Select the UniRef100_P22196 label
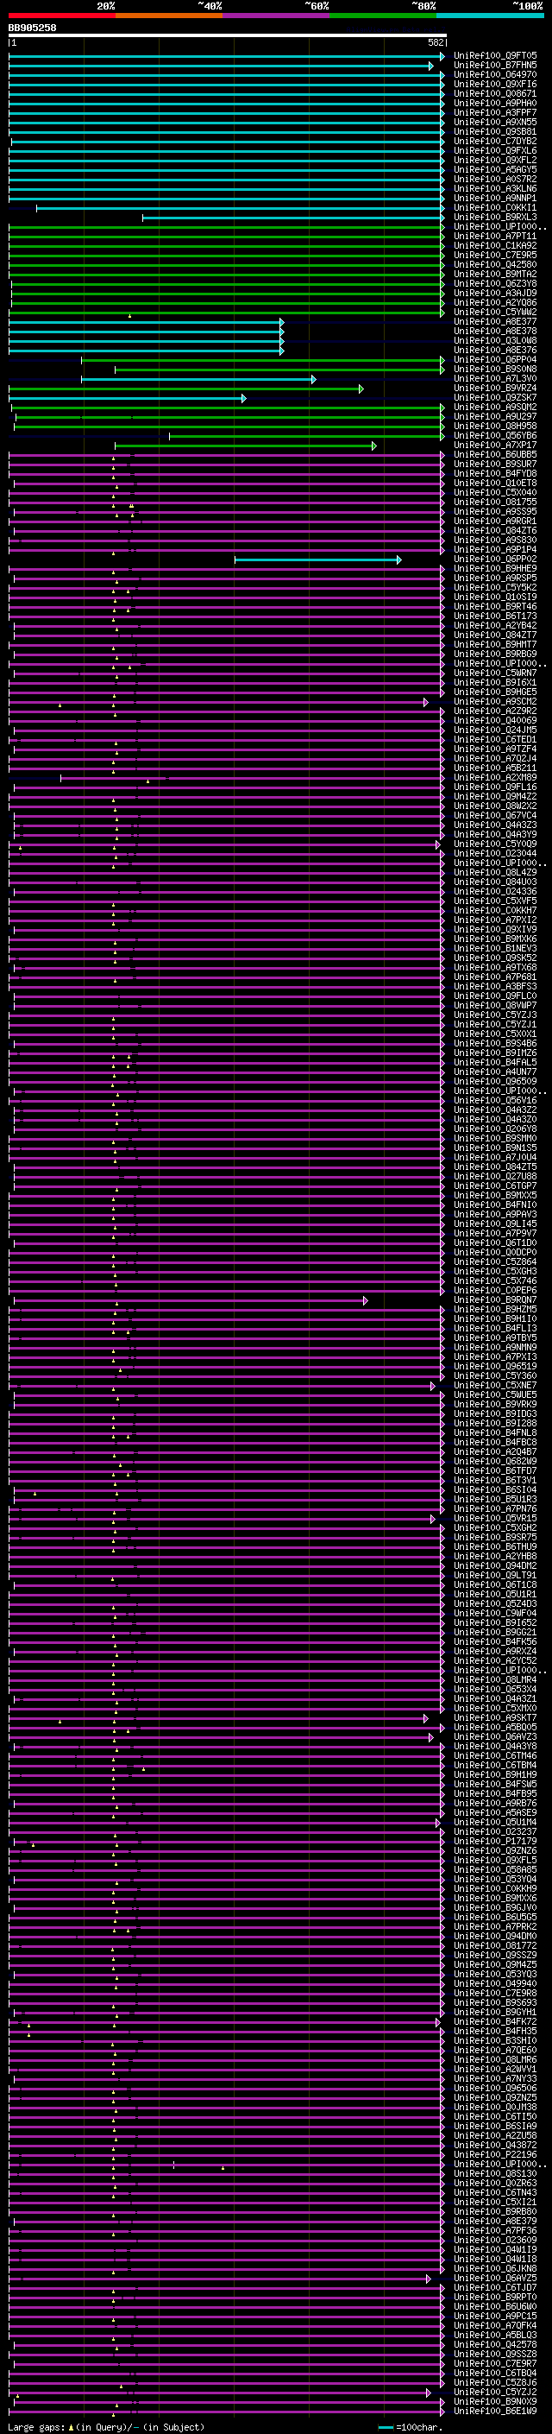This screenshot has height=2434, width=552. point(495,2154)
